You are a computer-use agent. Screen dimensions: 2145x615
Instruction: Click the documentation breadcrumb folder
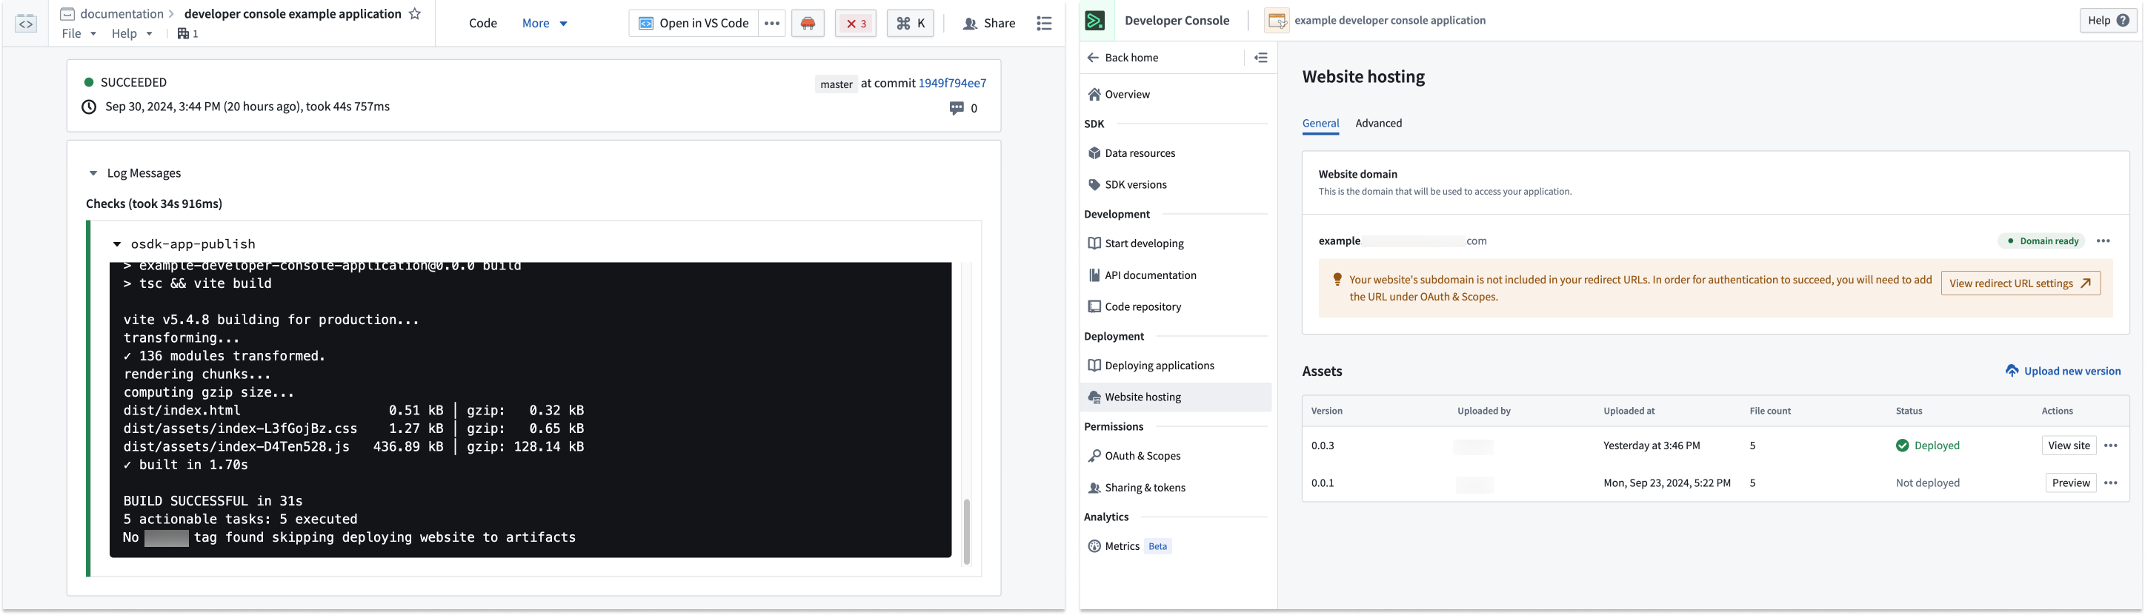coord(113,14)
